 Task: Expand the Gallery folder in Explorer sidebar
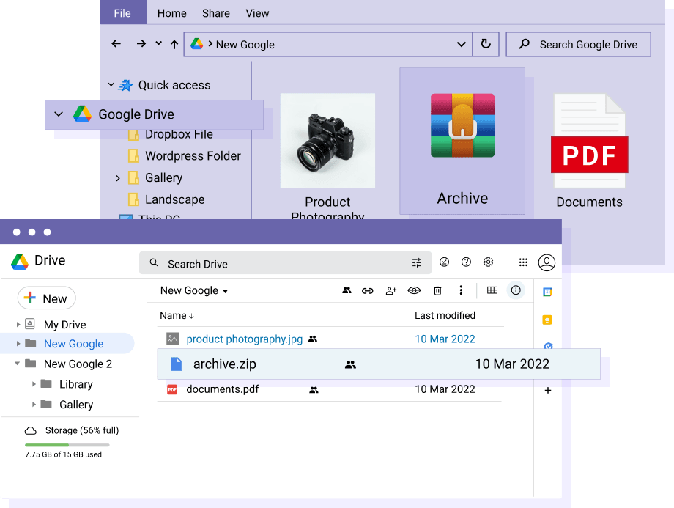pos(118,178)
